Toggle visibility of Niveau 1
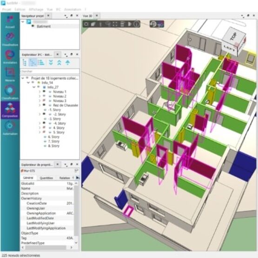The image size is (258, 258). point(44,91)
